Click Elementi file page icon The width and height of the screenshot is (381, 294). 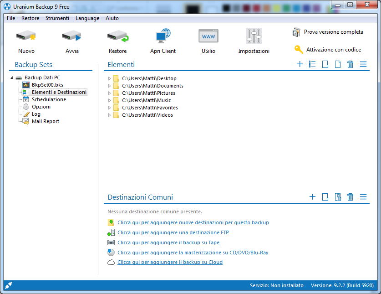click(x=337, y=64)
